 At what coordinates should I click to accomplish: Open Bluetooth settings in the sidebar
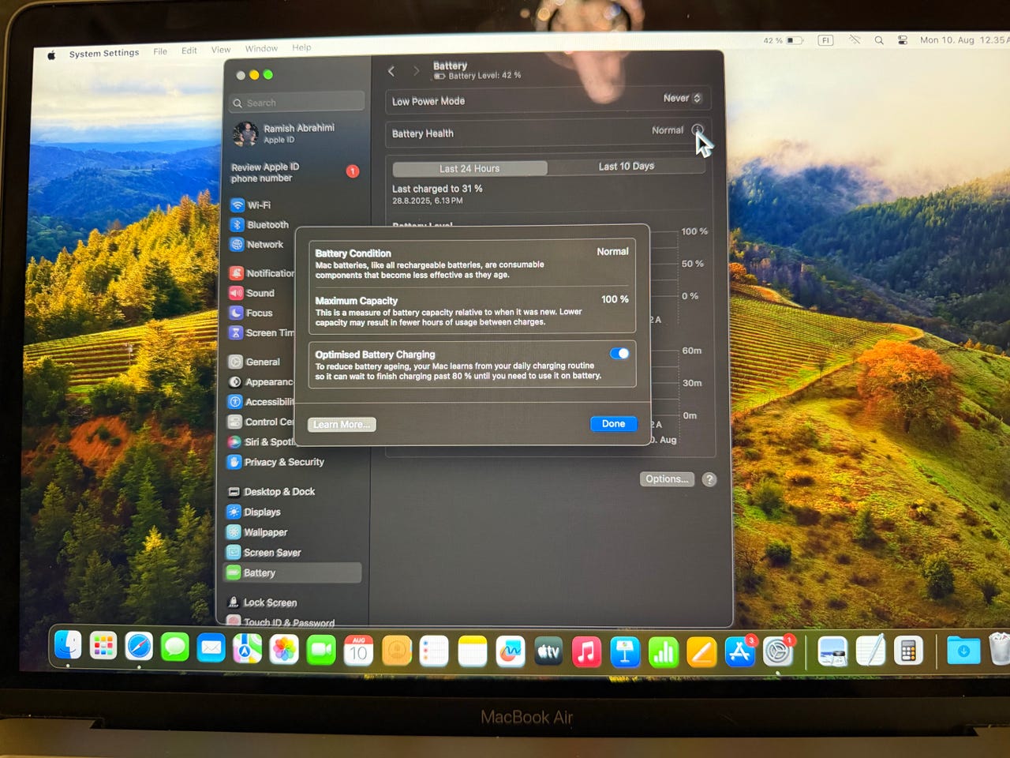(x=260, y=224)
